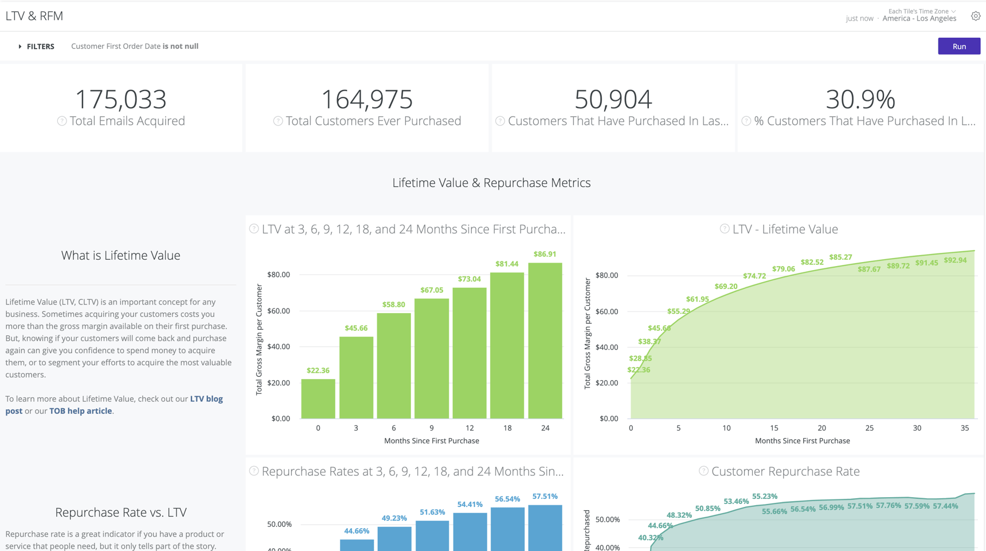
Task: Open the TOB help article link
Action: (80, 411)
